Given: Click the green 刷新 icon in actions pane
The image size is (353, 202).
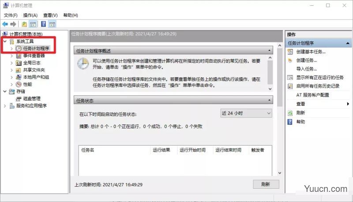Looking at the screenshot, I should (290, 113).
